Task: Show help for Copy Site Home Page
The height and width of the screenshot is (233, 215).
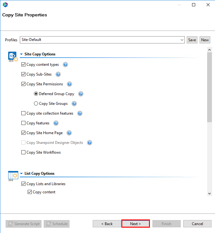Action: point(69,133)
